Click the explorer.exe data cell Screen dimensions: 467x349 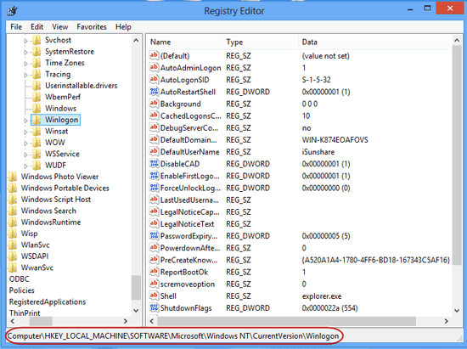pyautogui.click(x=322, y=296)
